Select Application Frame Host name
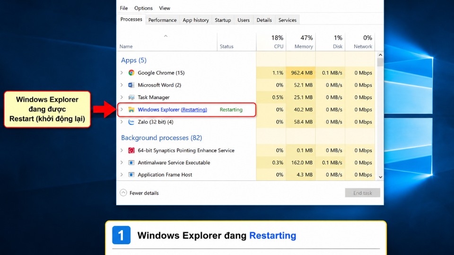The image size is (454, 255). pos(165,175)
